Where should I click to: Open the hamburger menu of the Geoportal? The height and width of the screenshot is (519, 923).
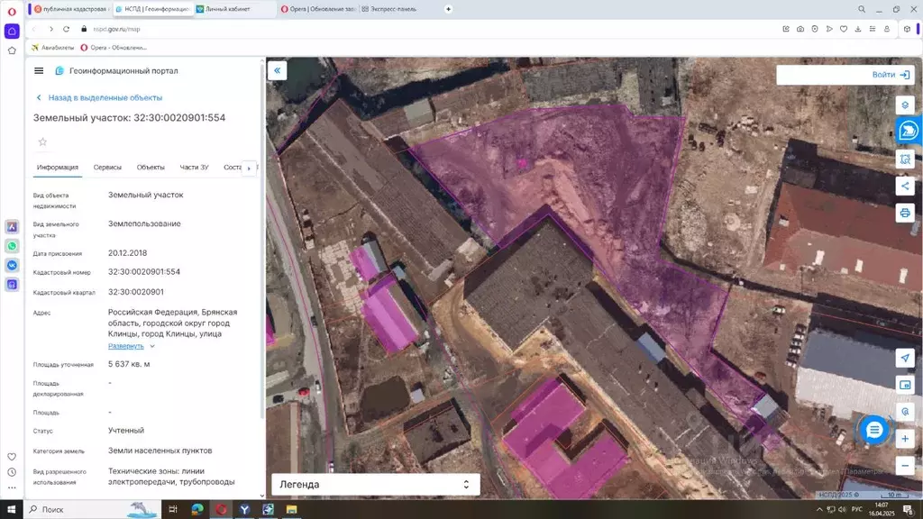(x=39, y=70)
